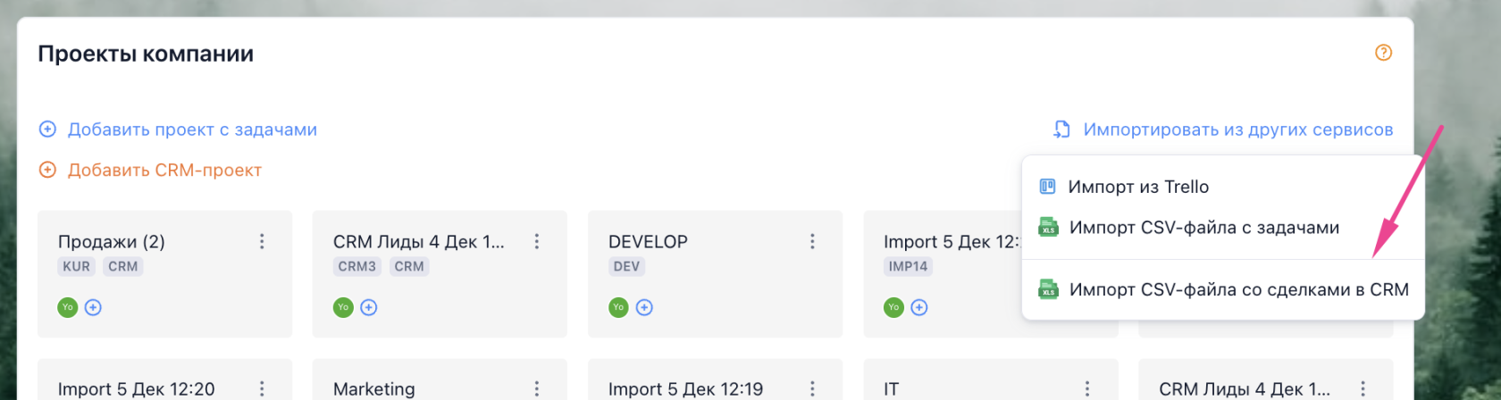
Task: Click Добавить проект с задачами link
Action: coord(192,129)
